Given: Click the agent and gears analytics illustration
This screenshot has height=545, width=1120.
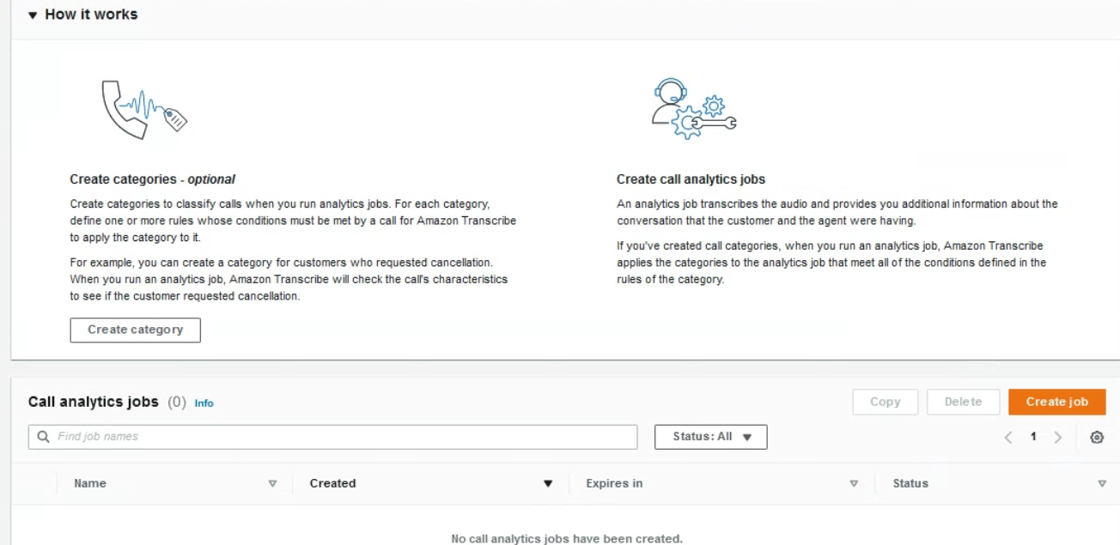Looking at the screenshot, I should 693,109.
